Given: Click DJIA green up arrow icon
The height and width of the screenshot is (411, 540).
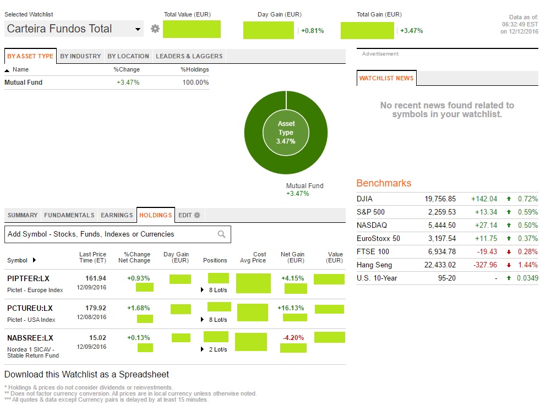Looking at the screenshot, I should 509,199.
